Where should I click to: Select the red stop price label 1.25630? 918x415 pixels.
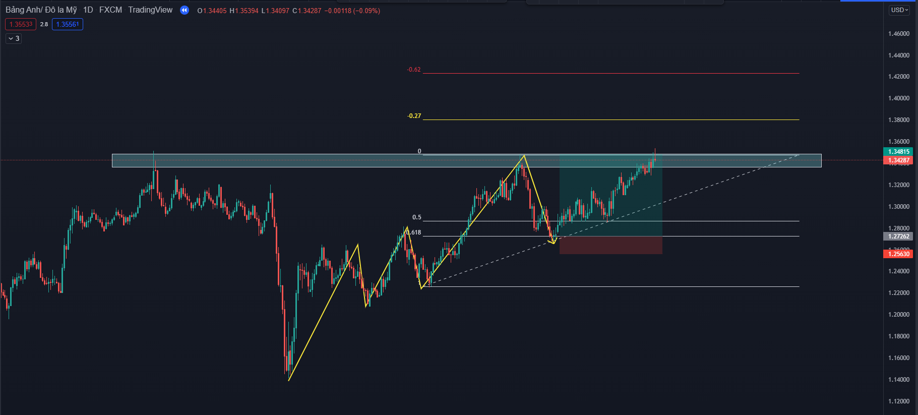898,254
